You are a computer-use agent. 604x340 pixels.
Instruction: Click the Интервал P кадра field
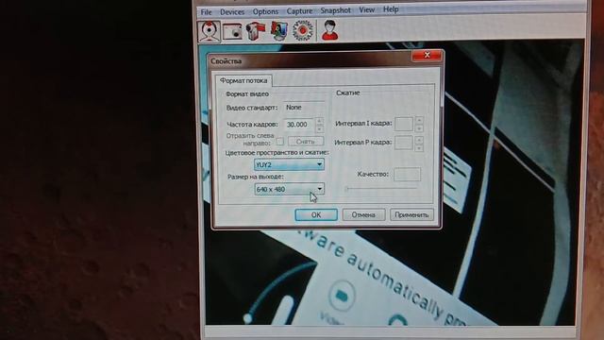[x=404, y=143]
